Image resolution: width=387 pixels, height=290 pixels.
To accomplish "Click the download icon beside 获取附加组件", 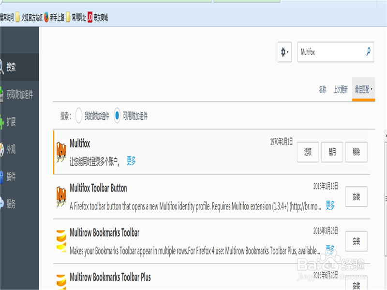I will coord(1,94).
